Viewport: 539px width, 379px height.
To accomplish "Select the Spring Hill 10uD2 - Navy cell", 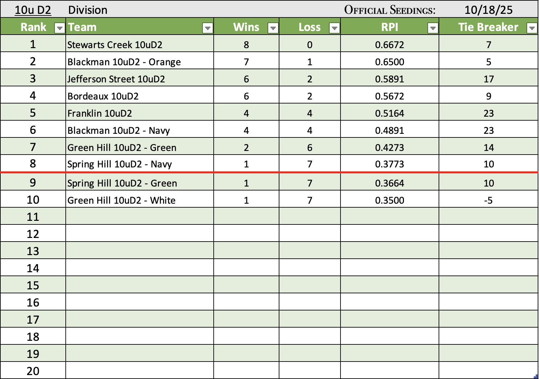I will click(x=120, y=164).
